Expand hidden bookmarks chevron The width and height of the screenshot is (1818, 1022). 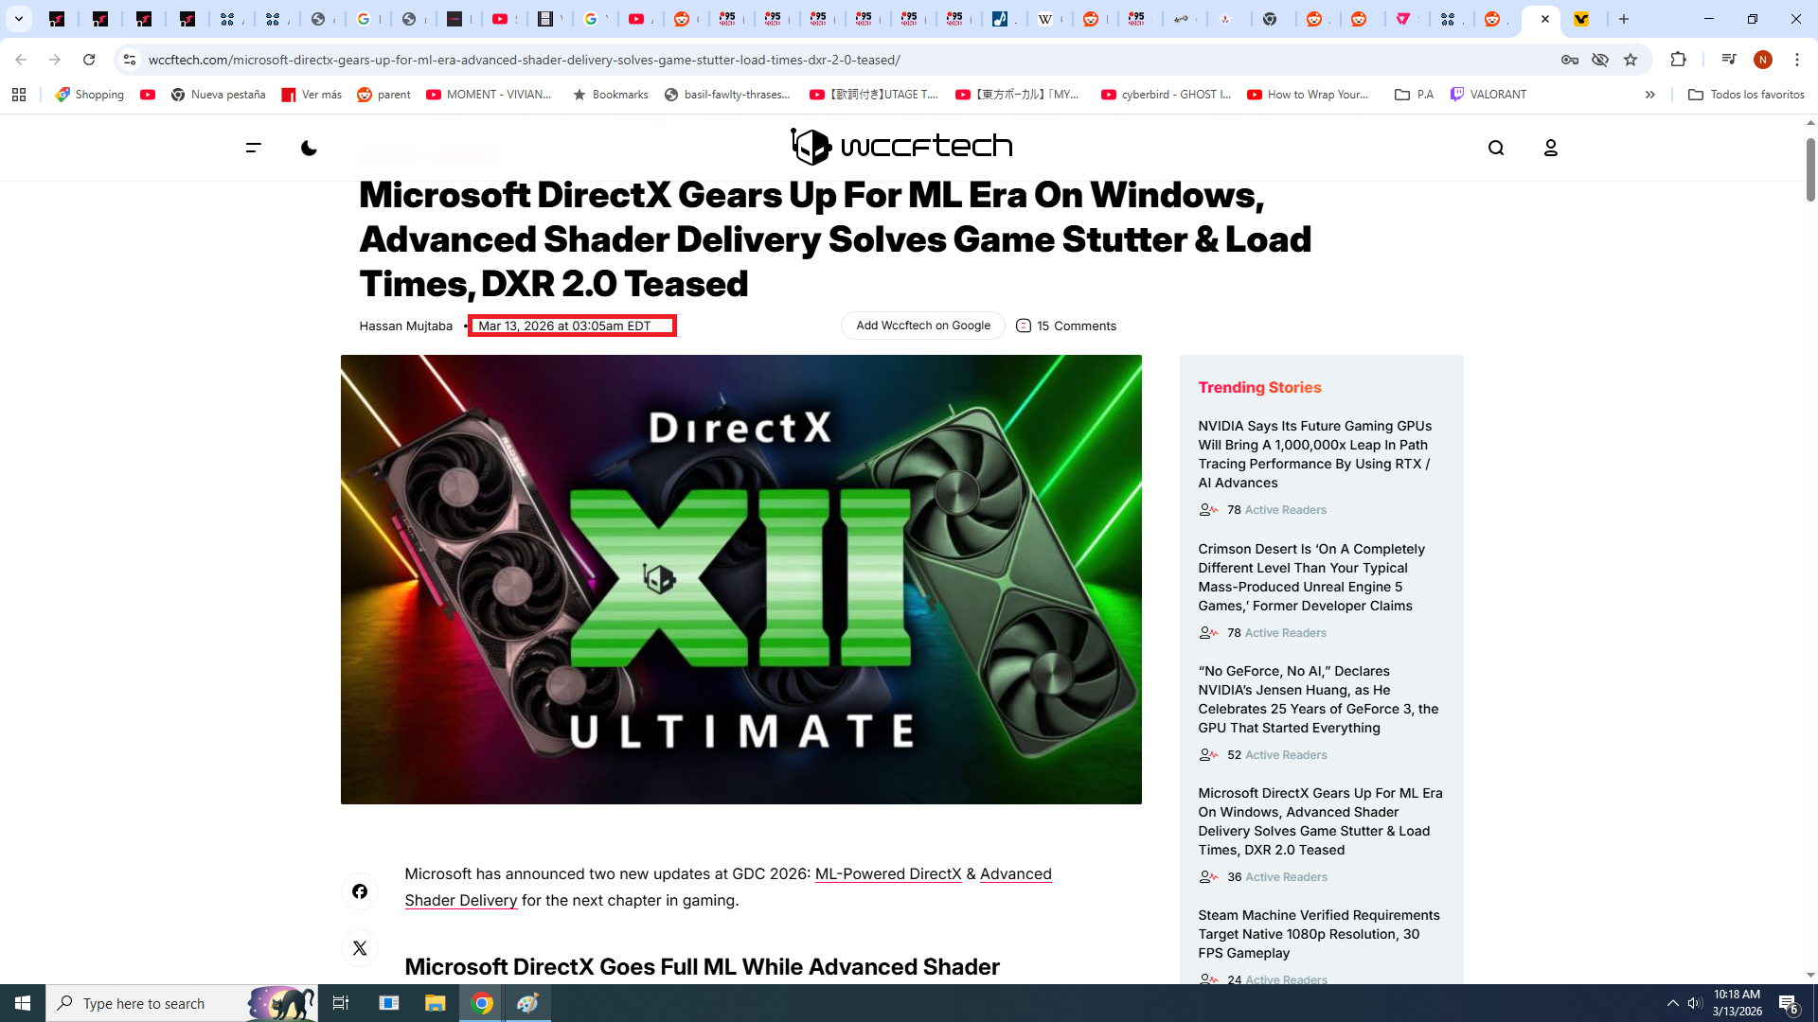click(1649, 95)
